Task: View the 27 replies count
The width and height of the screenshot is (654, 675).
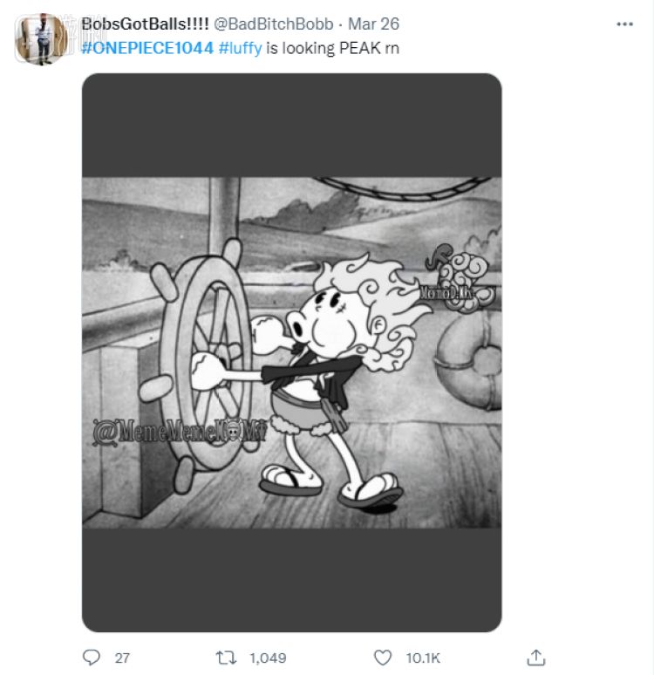Action: tap(122, 658)
